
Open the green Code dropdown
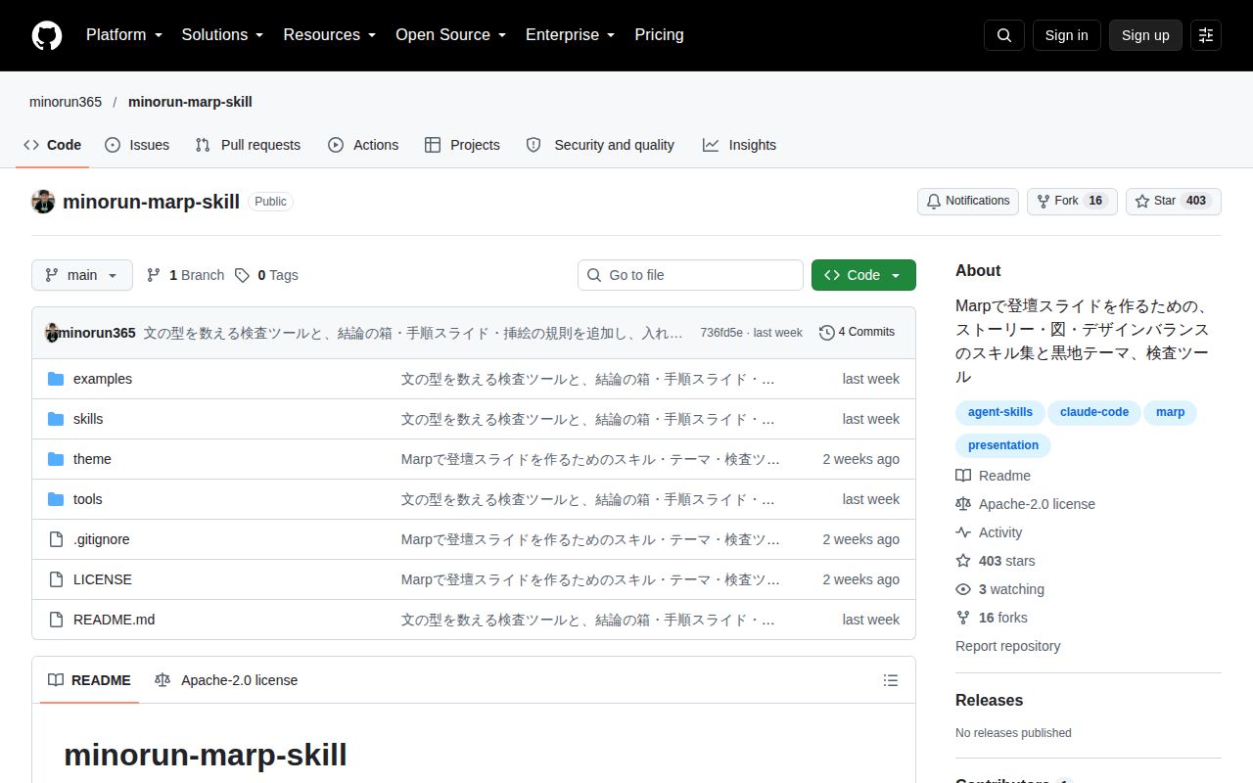[863, 275]
